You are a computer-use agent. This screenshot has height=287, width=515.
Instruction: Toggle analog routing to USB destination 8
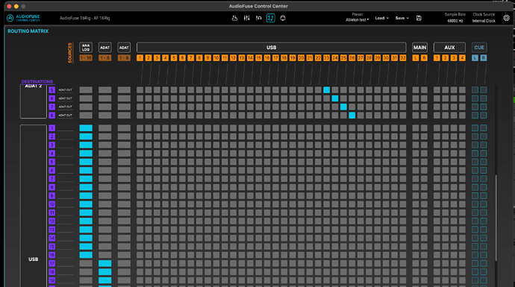coord(86,187)
